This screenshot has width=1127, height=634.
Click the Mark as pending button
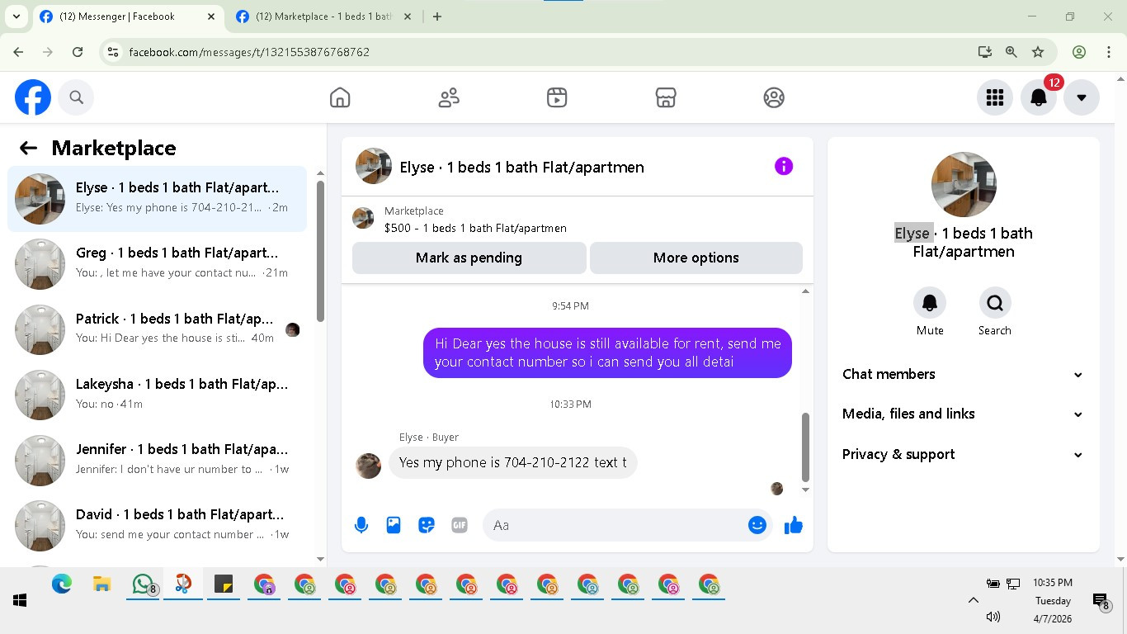[469, 258]
